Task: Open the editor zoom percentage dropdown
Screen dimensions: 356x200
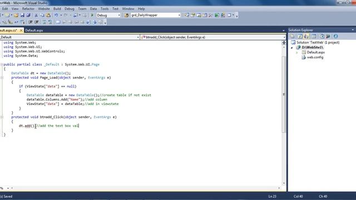Action: click(x=8, y=188)
